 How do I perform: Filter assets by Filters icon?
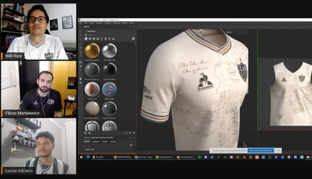pos(97,39)
